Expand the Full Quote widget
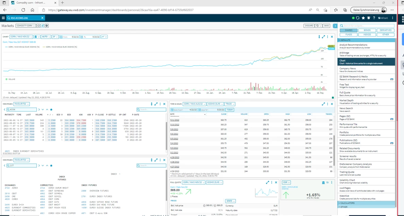404x216 pixels. (x=267, y=182)
